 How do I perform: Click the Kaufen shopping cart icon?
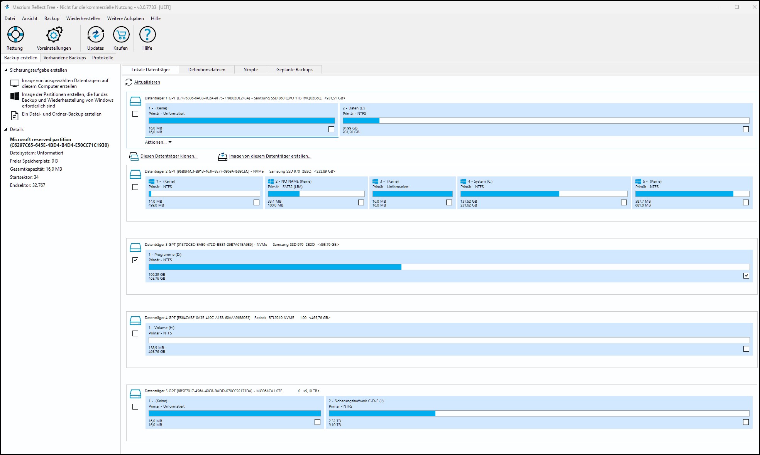point(121,35)
